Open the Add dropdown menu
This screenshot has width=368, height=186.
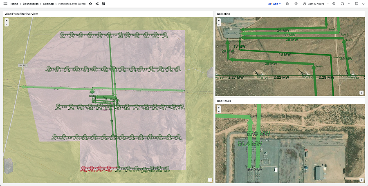[x=275, y=4]
